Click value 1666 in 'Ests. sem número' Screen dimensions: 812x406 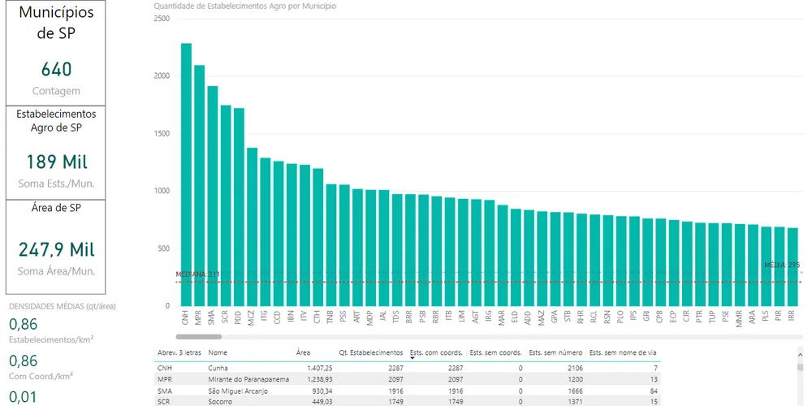coord(576,391)
